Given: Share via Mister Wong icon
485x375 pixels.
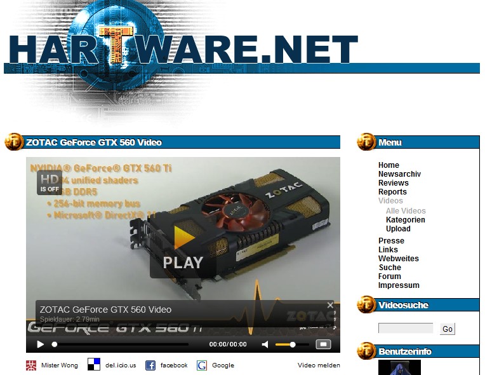Looking at the screenshot, I should [31, 365].
